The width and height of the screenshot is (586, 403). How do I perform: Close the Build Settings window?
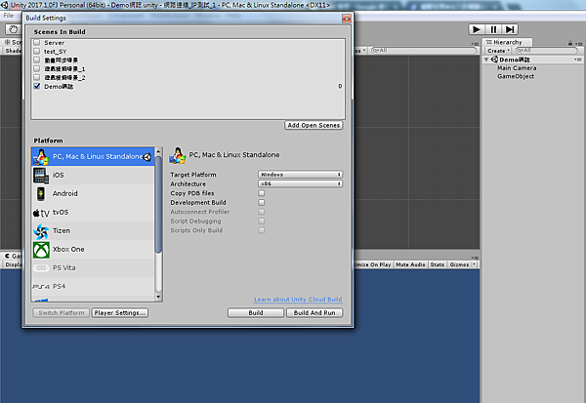coord(347,19)
